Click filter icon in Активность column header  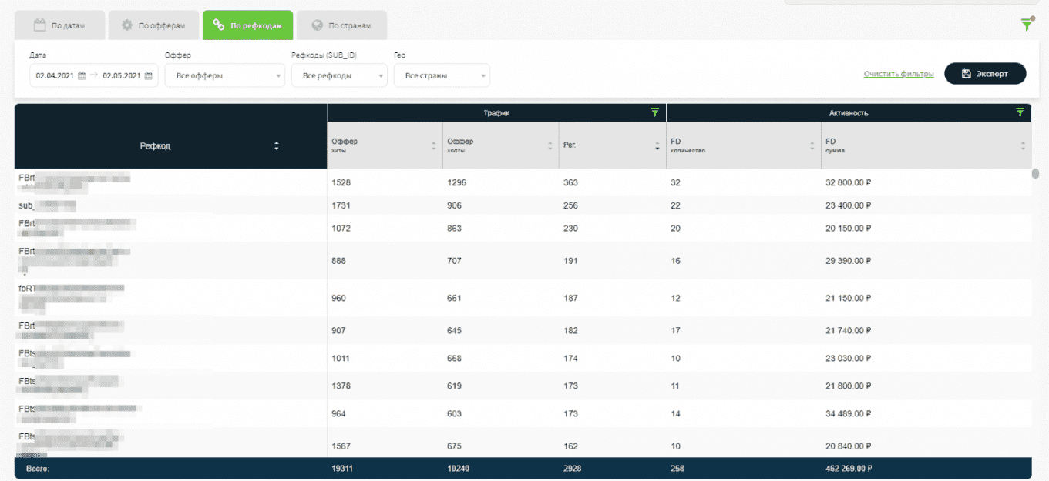1020,112
